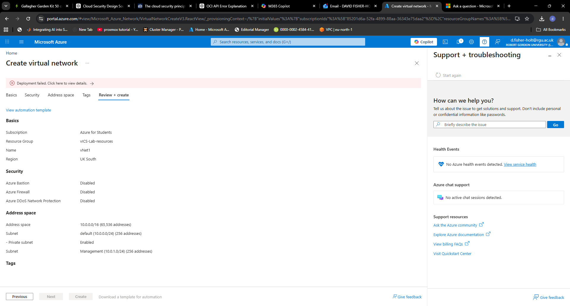Open the Chrome three-dot menu
Viewport: 570px width, 306px height.
coord(563,19)
